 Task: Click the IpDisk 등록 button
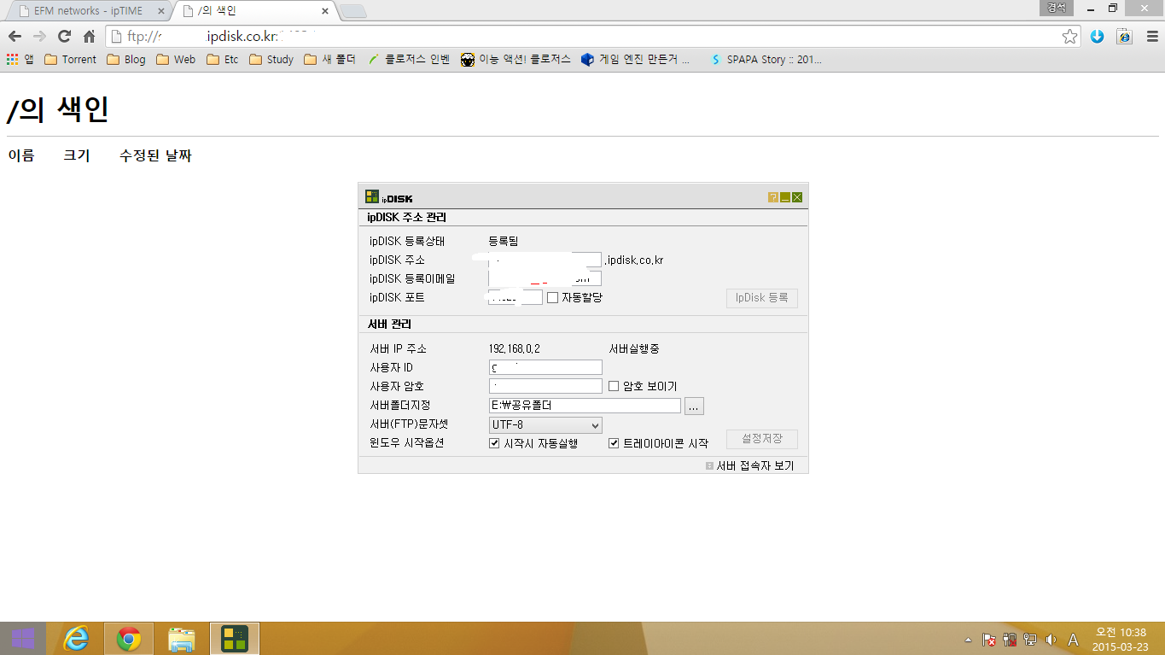(x=762, y=298)
